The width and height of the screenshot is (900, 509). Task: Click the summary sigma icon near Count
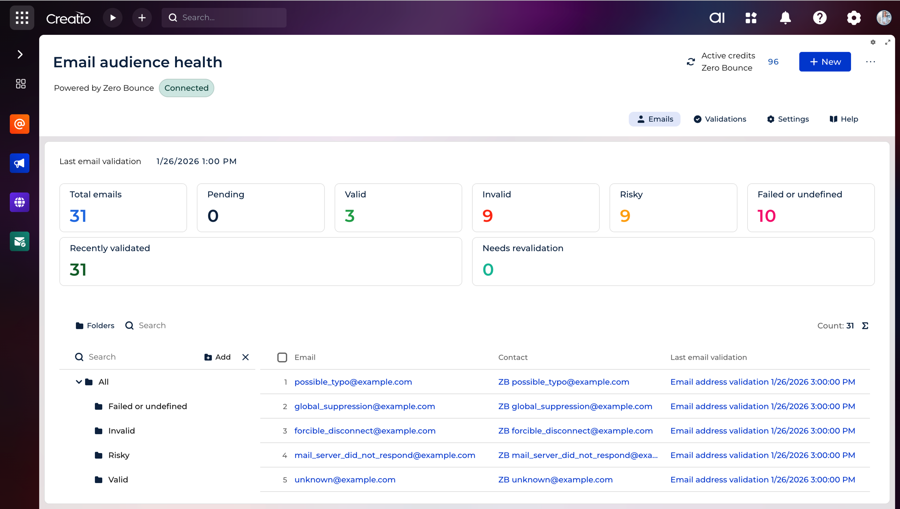(865, 326)
